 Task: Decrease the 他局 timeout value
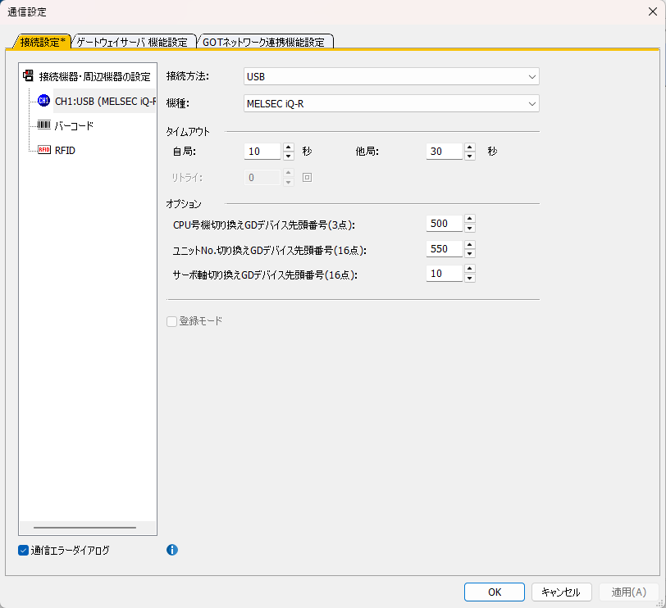click(x=469, y=156)
